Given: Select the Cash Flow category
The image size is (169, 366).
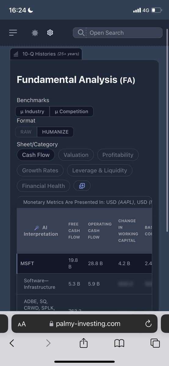Looking at the screenshot, I should pyautogui.click(x=36, y=155).
